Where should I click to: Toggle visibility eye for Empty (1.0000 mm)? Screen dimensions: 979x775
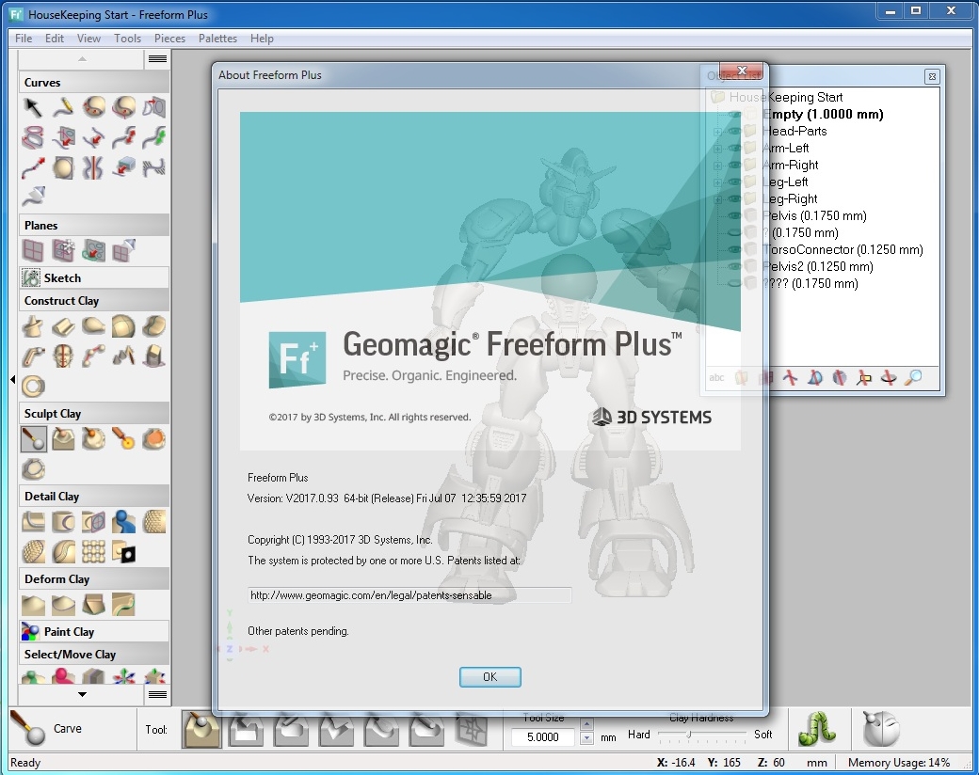coord(734,114)
